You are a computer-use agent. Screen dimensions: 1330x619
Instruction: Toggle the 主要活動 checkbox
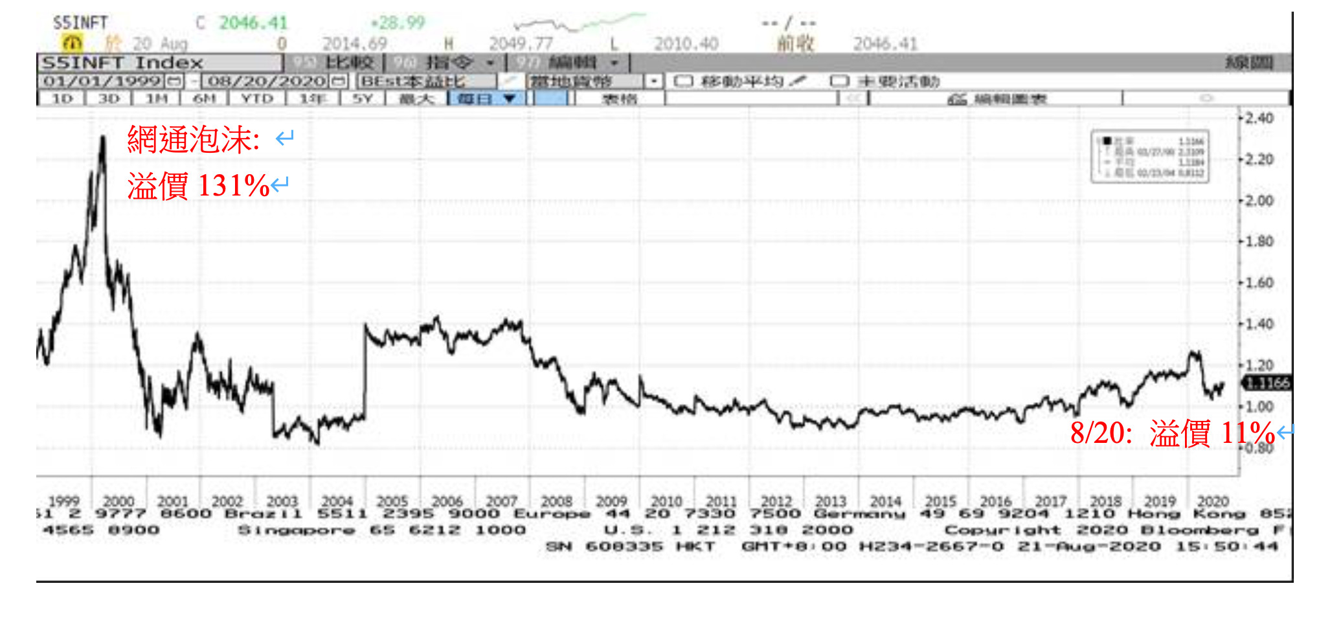[839, 81]
